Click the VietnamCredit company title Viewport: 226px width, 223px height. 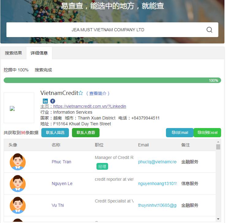point(59,93)
